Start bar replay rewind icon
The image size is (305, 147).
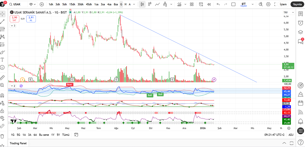pyautogui.click(x=209, y=4)
